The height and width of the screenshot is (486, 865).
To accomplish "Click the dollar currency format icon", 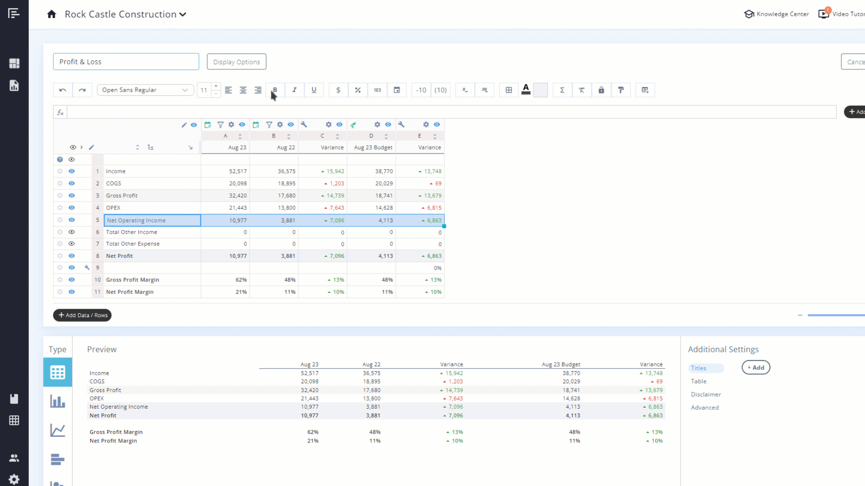I will point(338,90).
